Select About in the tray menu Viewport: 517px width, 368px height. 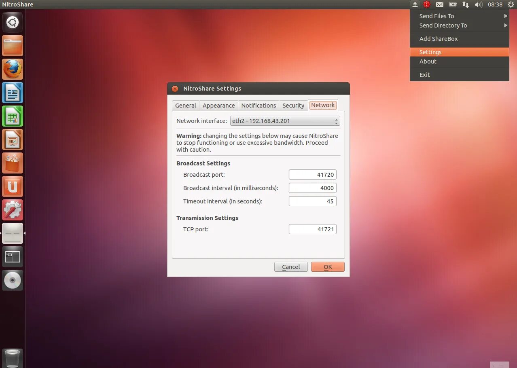460,61
